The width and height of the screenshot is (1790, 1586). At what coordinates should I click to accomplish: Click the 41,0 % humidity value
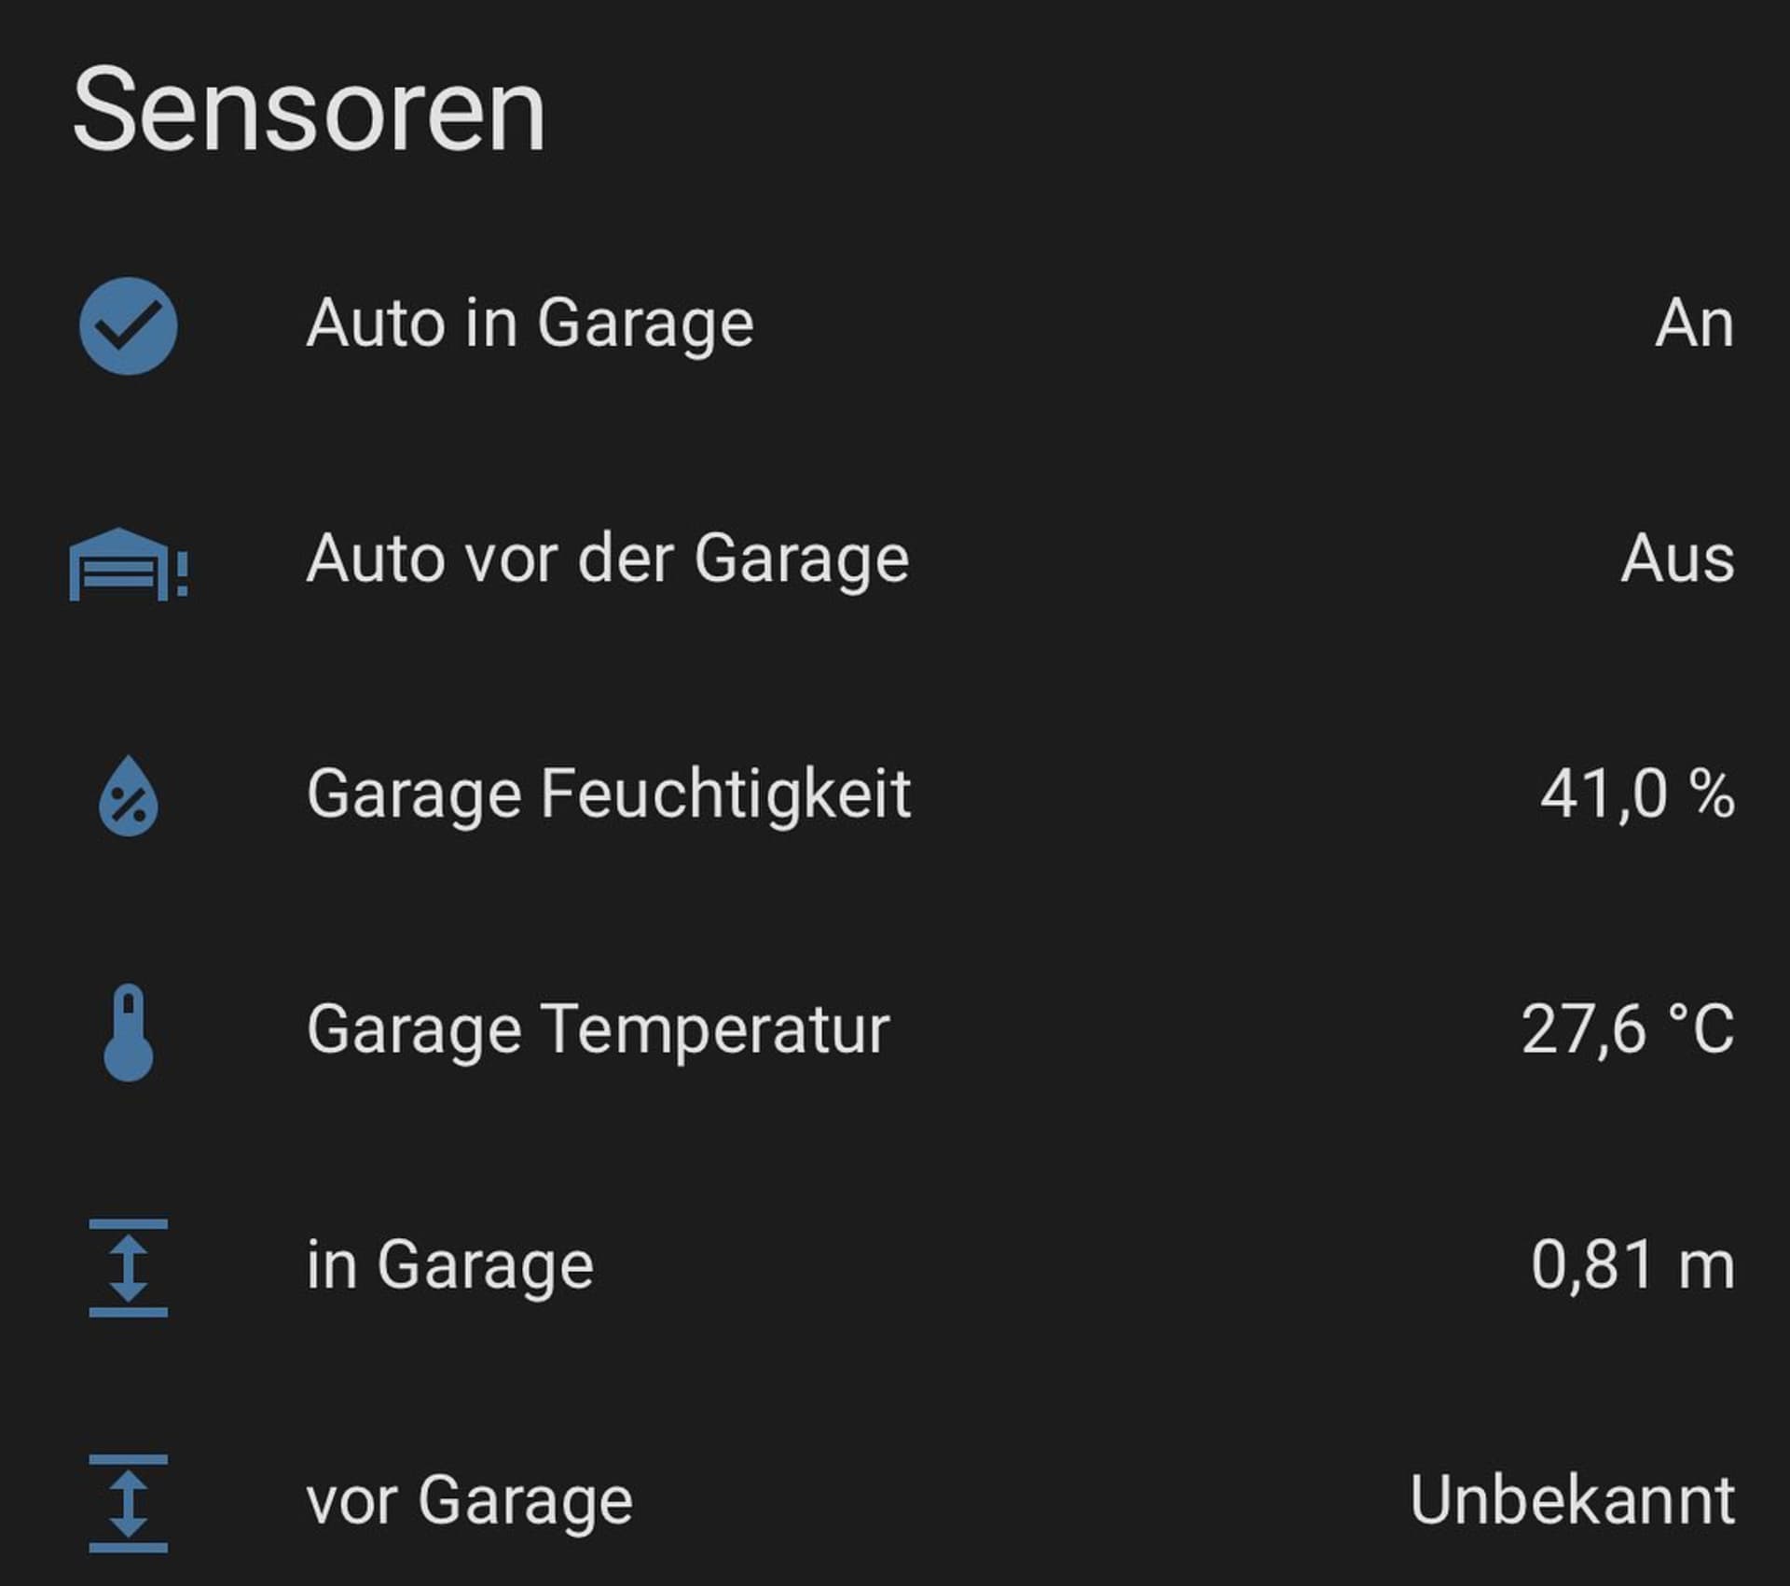coord(1637,794)
